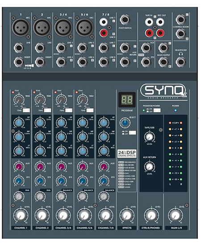Click the MAIN L/R label
Screen dimensions: 201x245
tap(176, 228)
